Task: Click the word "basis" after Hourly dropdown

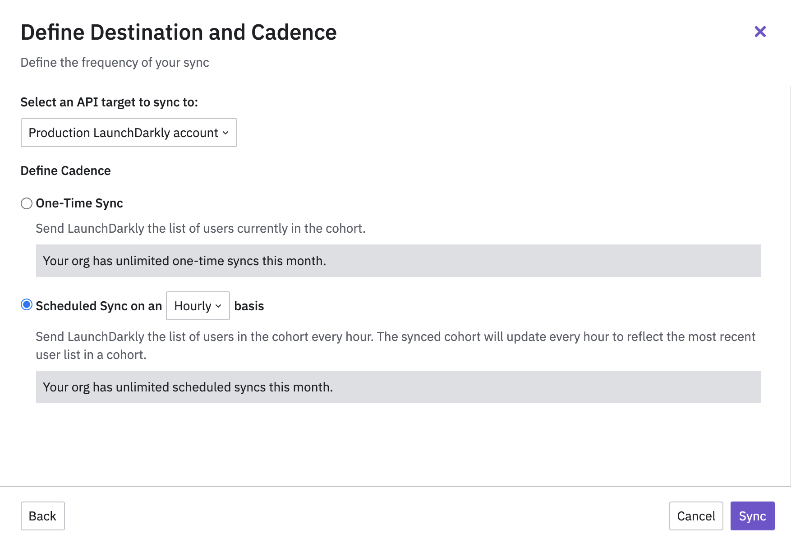Action: 249,306
